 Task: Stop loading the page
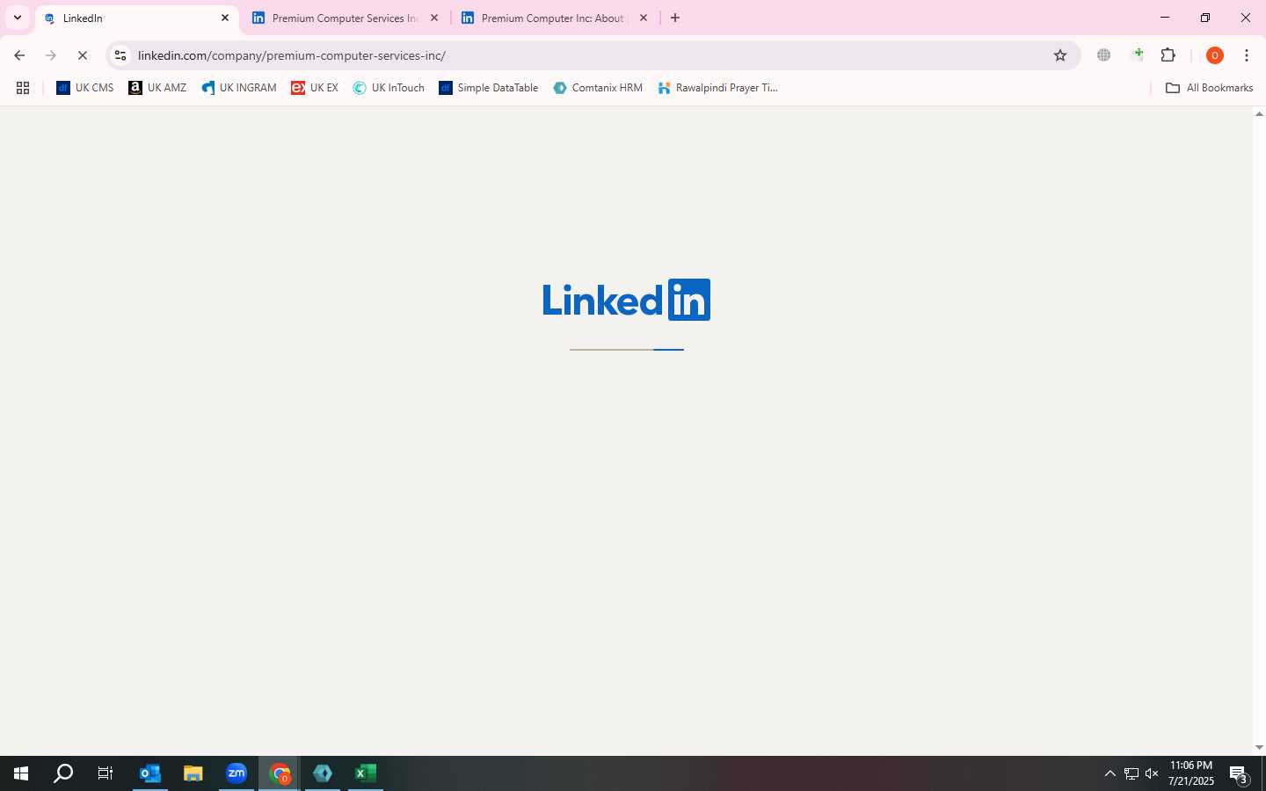point(83,55)
